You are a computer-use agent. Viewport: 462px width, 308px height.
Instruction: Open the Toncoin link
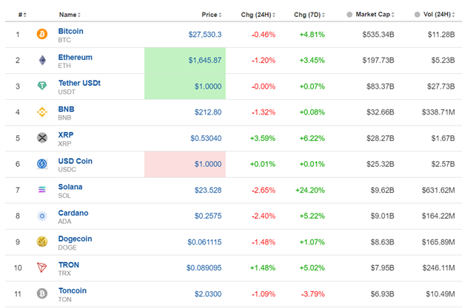[x=72, y=290]
